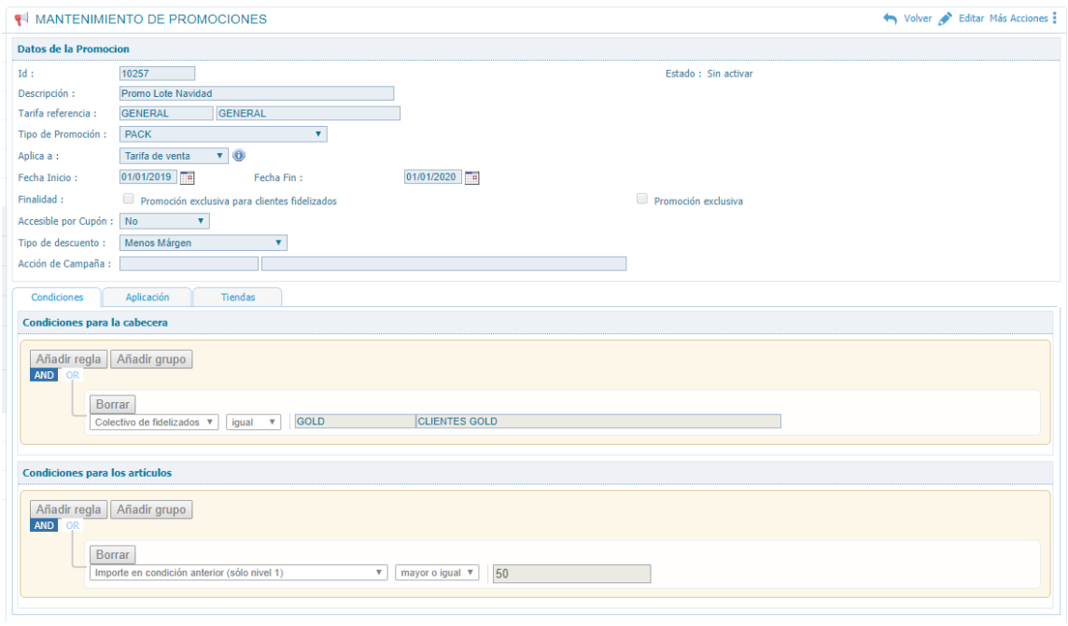
Task: Toggle OR in cabecera conditions
Action: (73, 375)
